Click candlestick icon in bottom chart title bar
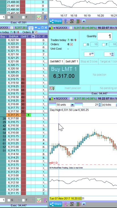This screenshot has height=208, width=117. [51, 98]
